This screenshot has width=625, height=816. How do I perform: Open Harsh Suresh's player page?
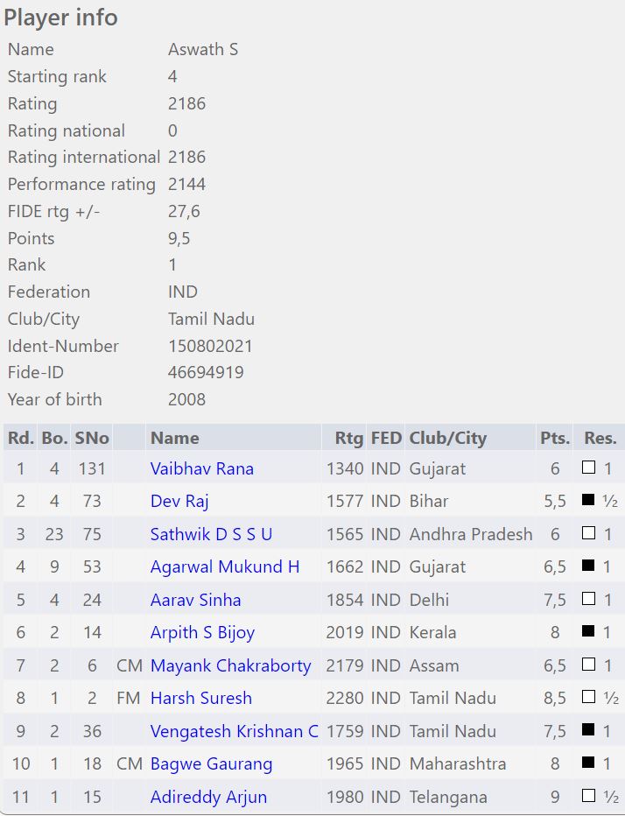pyautogui.click(x=200, y=698)
